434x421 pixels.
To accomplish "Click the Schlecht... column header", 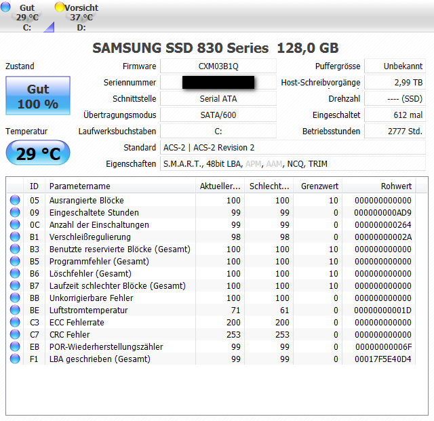I will click(269, 186).
